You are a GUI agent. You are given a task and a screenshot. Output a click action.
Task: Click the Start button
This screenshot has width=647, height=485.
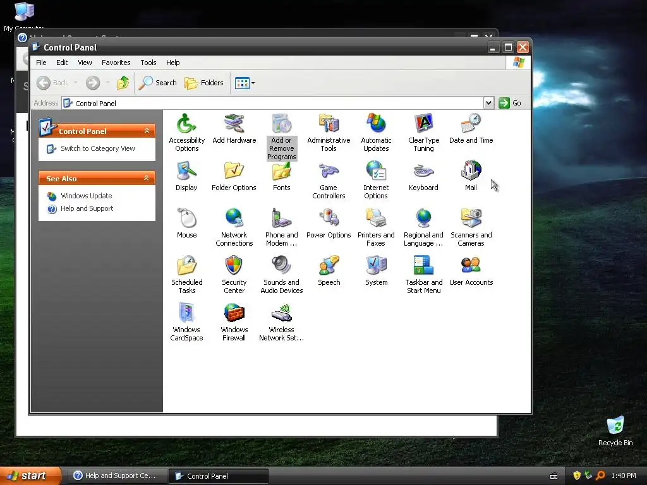[30, 476]
